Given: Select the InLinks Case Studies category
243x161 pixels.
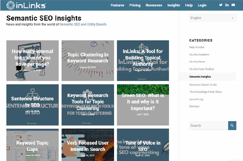Looking at the screenshot, I should 201,69.
